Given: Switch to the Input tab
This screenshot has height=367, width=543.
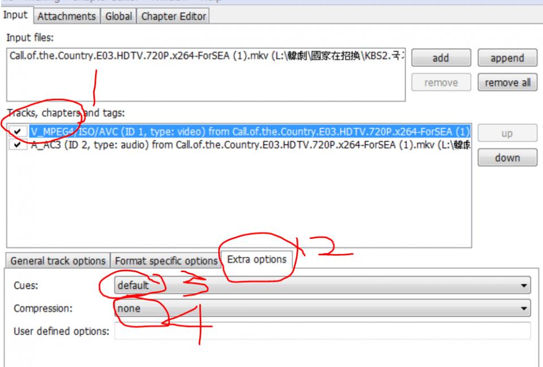Looking at the screenshot, I should (16, 15).
